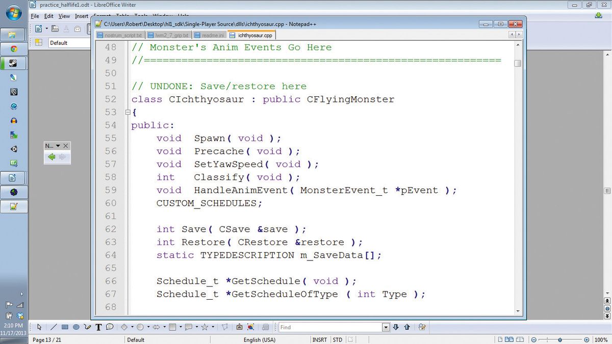Select the Freeform Line tool
This screenshot has height=344, width=612.
(87, 327)
